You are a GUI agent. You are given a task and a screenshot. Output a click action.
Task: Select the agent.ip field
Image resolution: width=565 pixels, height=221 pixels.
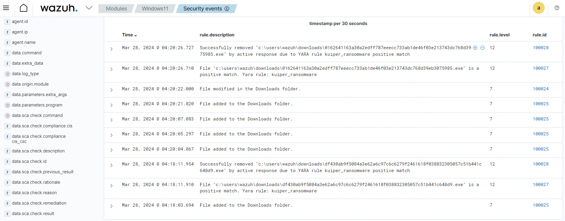coord(20,32)
